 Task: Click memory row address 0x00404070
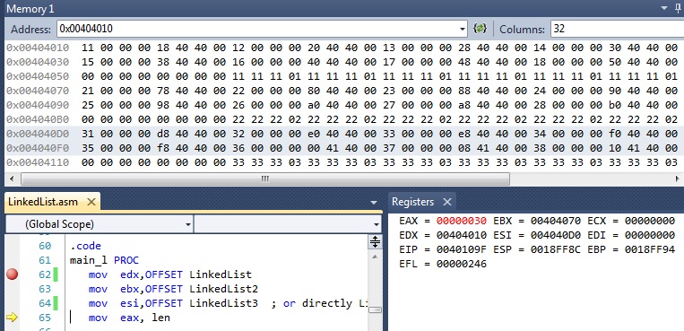38,91
